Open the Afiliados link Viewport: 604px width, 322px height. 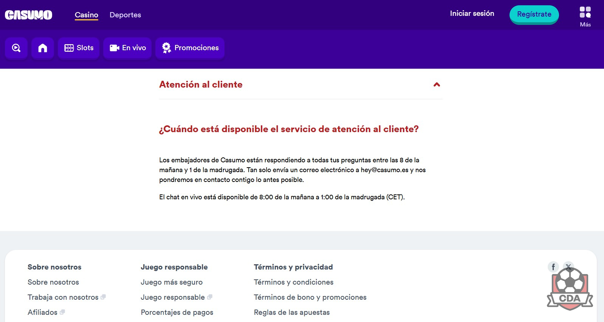46,312
